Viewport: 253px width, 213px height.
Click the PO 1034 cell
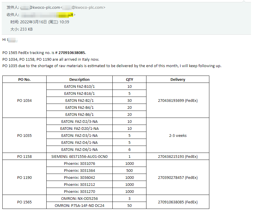point(24,100)
